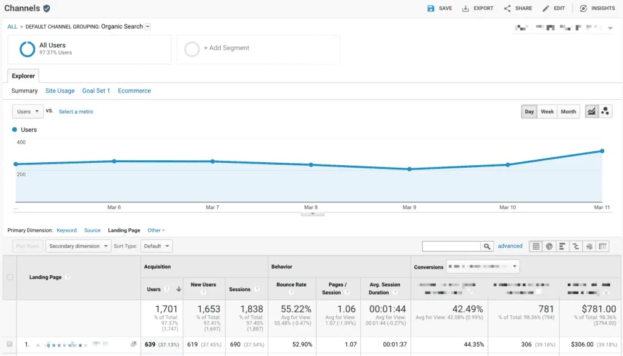Click the advanced filter link

pyautogui.click(x=510, y=246)
